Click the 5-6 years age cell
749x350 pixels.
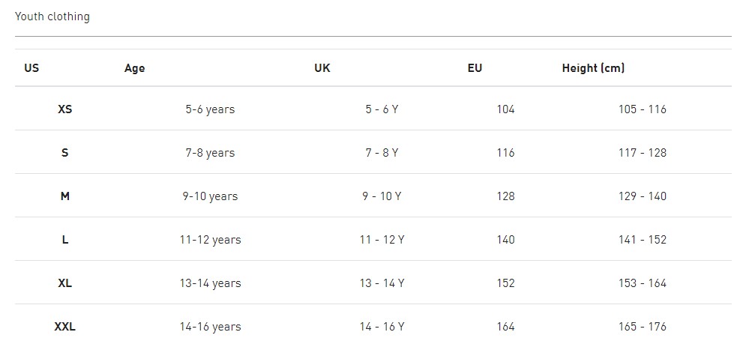210,109
